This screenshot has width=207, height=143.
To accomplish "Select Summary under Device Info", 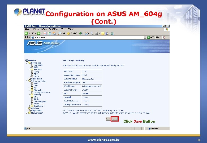I will click(38, 65).
